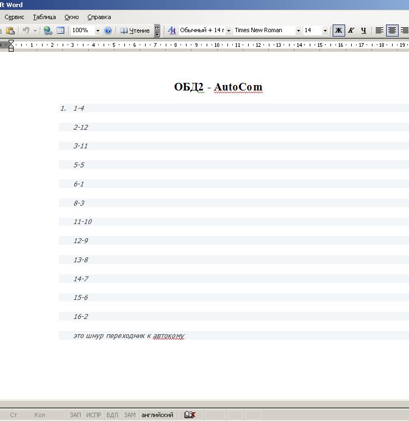Click the line 8-3
Viewport: 409px width, 422px height.
pos(79,203)
